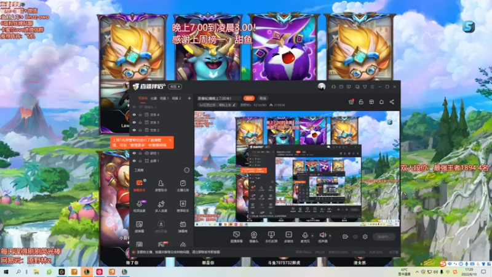Expand microphone options arrow
The width and height of the screenshot is (492, 277).
point(312,236)
